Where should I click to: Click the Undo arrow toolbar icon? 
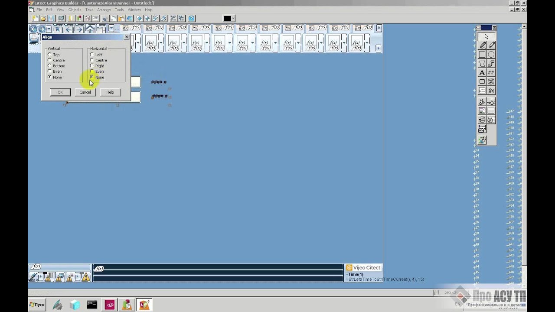point(129,18)
